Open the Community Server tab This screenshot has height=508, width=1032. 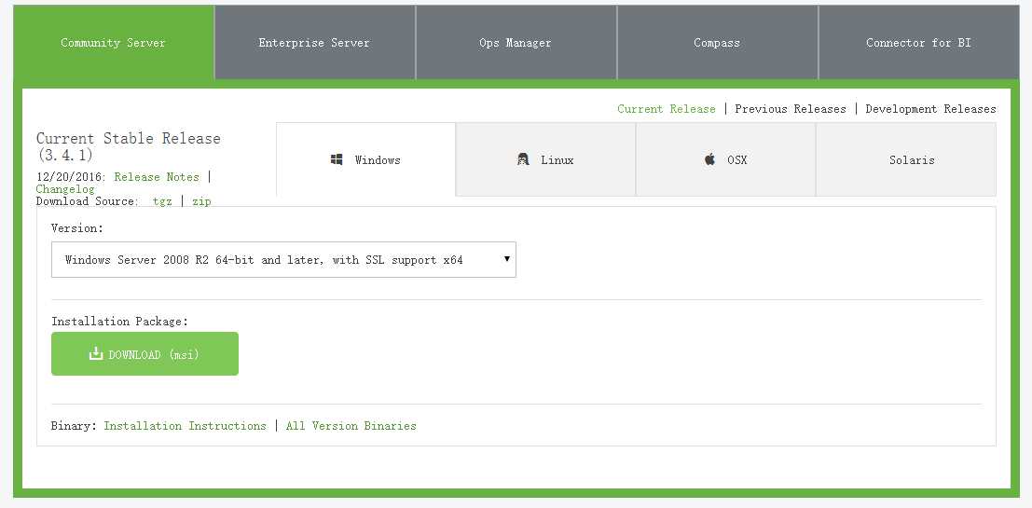[114, 43]
